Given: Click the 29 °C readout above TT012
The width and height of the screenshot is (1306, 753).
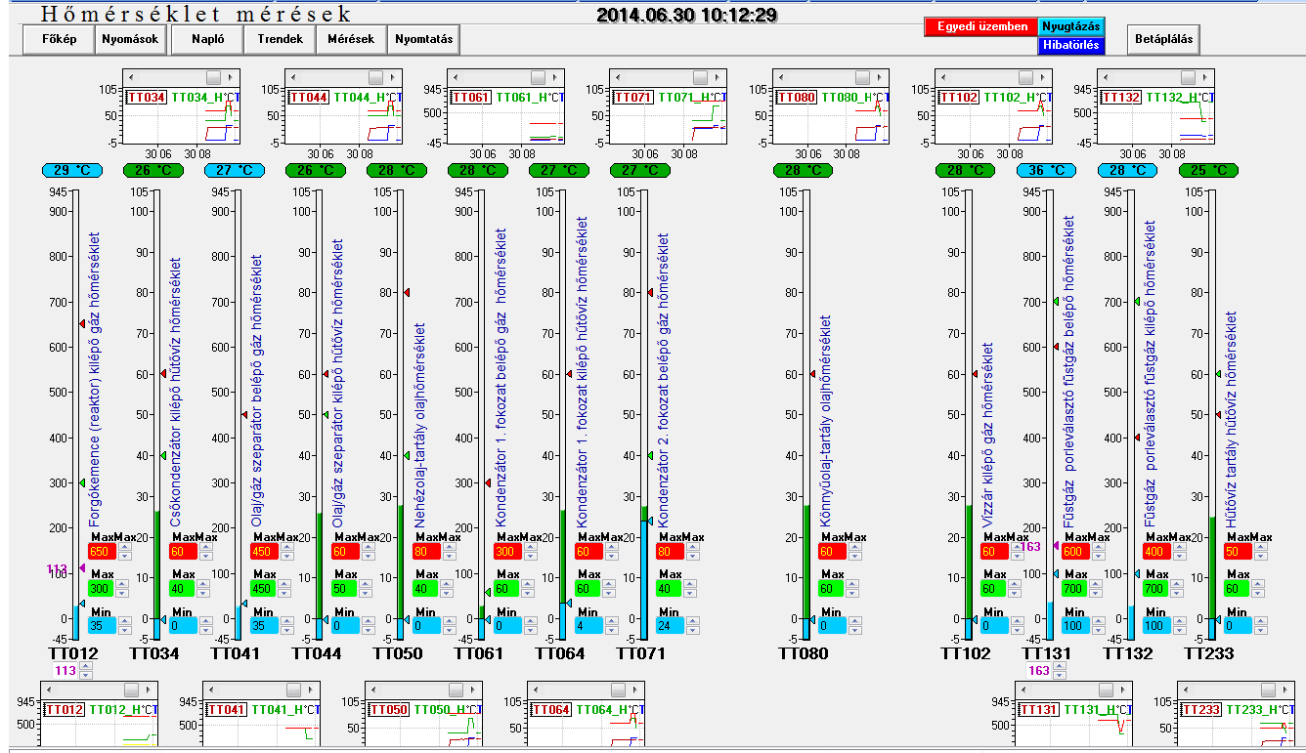Looking at the screenshot, I should 72,170.
